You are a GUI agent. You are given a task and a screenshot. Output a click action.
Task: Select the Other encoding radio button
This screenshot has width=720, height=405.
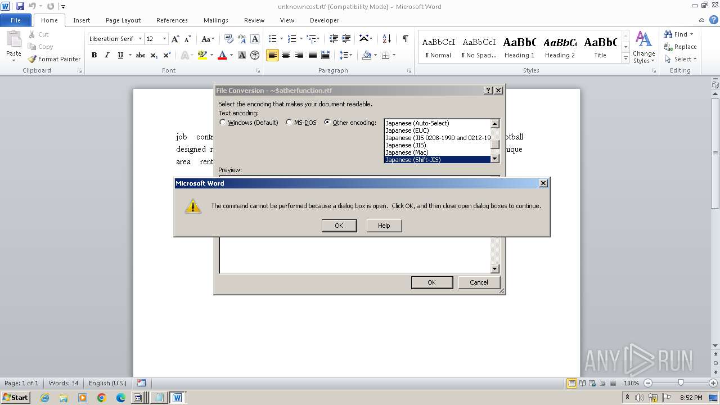(x=327, y=122)
